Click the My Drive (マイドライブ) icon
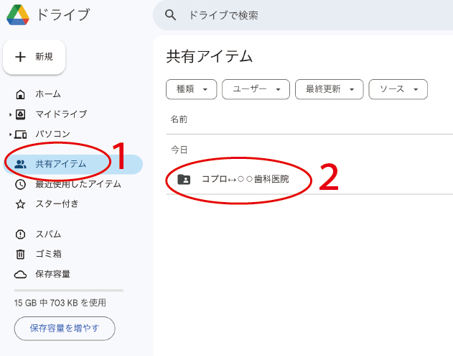This screenshot has width=453, height=356. click(21, 114)
